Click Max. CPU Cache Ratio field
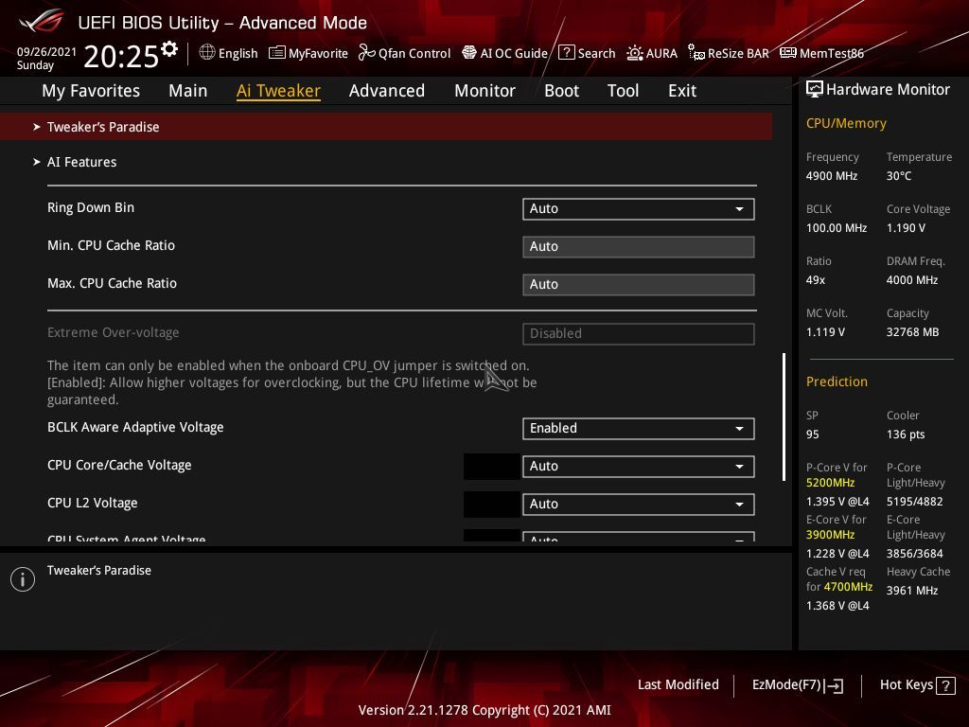Viewport: 969px width, 727px height. 639,284
